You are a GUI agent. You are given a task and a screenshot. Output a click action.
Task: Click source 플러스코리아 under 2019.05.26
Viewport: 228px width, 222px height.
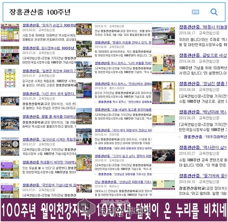pyautogui.click(x=117, y=88)
